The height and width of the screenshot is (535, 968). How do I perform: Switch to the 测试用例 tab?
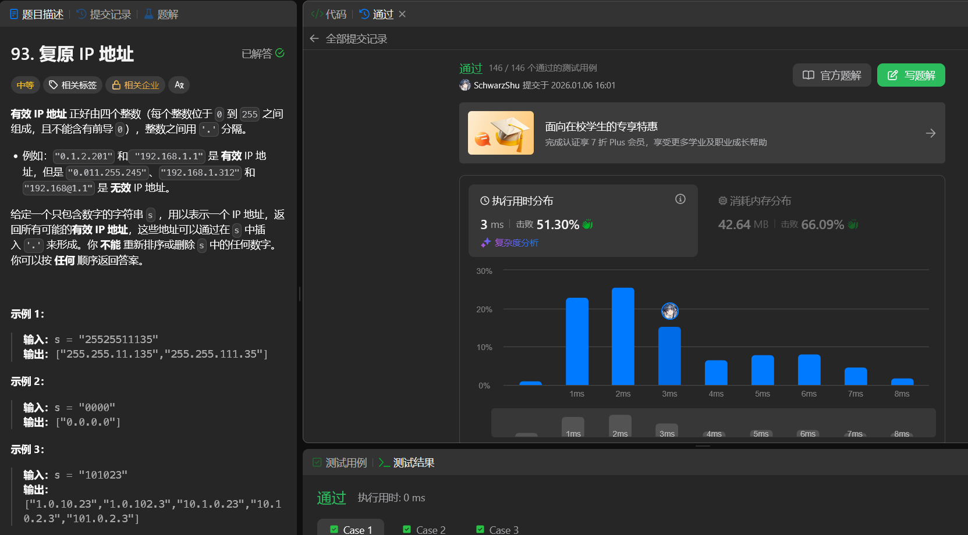coord(340,462)
